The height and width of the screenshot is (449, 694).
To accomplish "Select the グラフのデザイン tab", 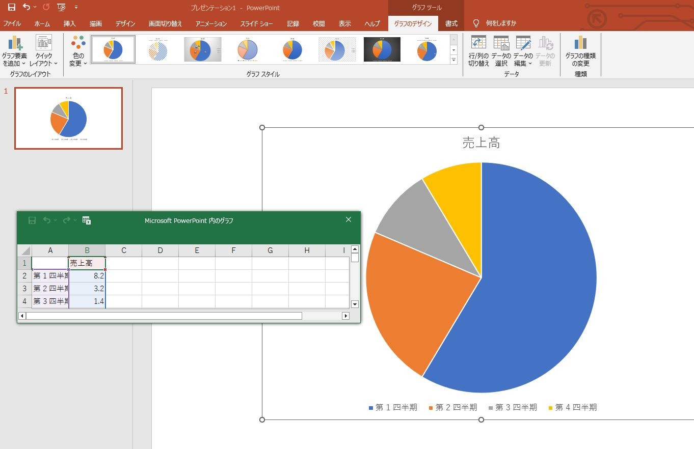I will pyautogui.click(x=413, y=23).
